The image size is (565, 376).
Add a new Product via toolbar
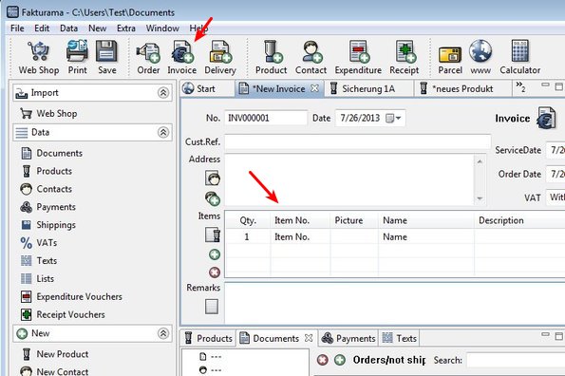(x=271, y=58)
